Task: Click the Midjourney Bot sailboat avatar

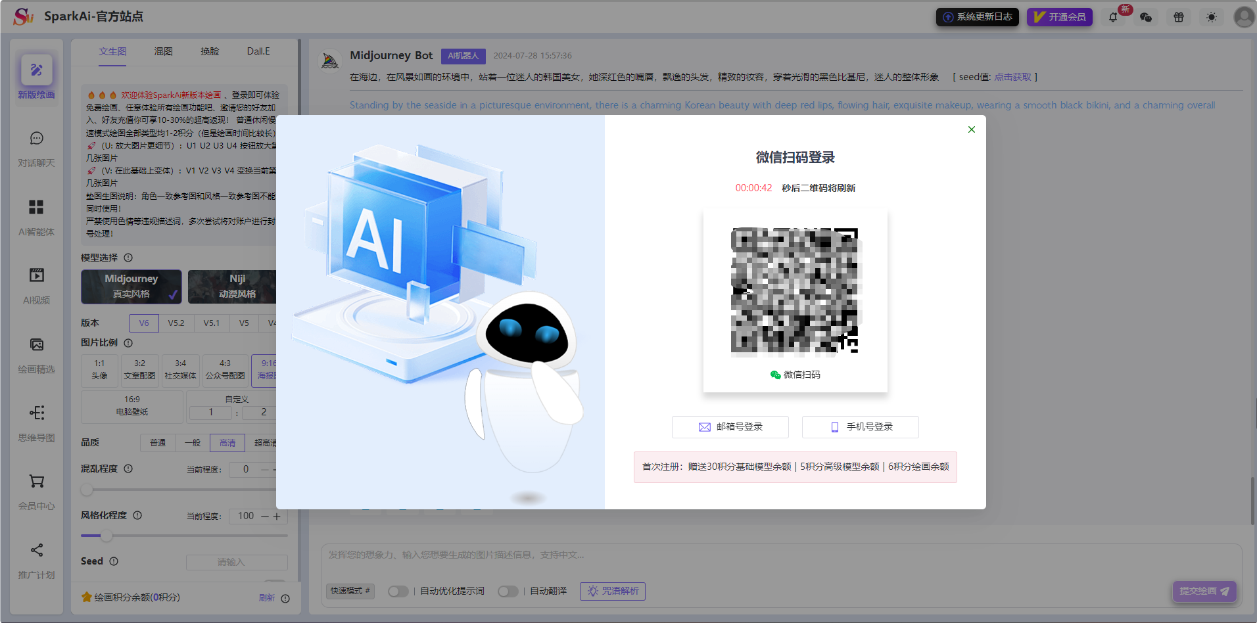Action: [x=330, y=61]
